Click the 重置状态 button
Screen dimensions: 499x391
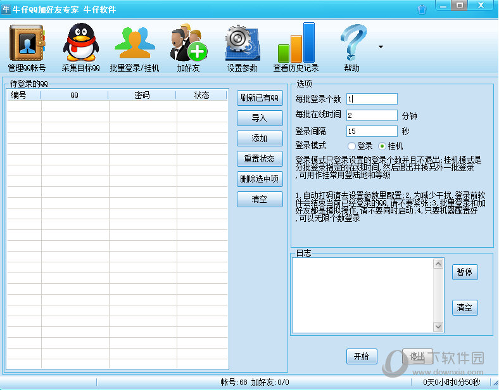pos(260,159)
